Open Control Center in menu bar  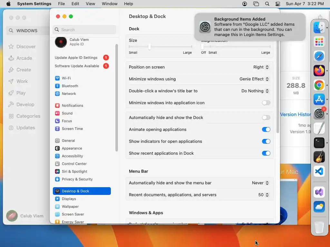(278, 4)
